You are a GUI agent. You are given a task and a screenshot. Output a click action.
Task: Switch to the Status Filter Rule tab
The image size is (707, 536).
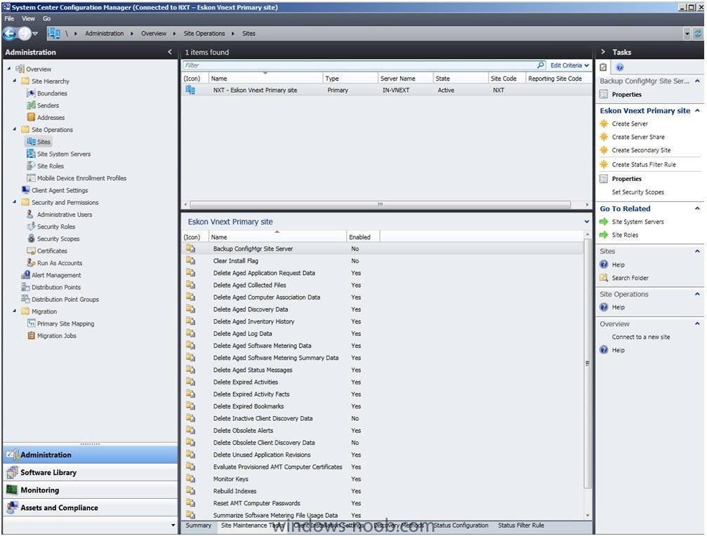(521, 525)
